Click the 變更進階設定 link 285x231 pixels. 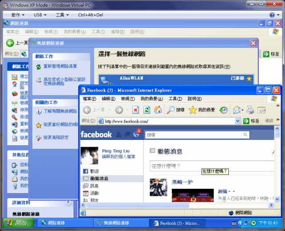(x=56, y=137)
